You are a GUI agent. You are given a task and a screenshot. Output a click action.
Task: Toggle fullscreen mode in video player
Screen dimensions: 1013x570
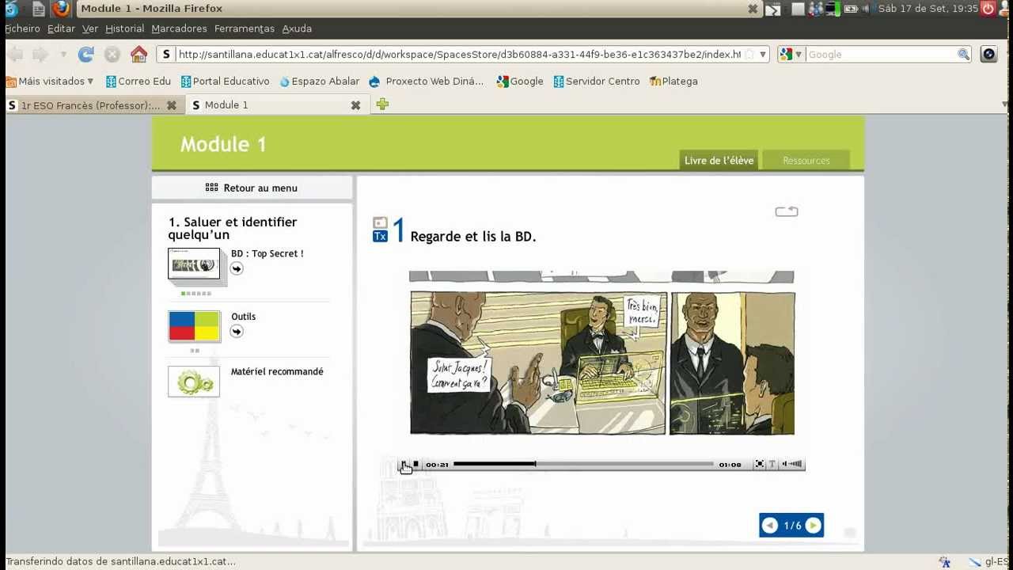pyautogui.click(x=760, y=465)
